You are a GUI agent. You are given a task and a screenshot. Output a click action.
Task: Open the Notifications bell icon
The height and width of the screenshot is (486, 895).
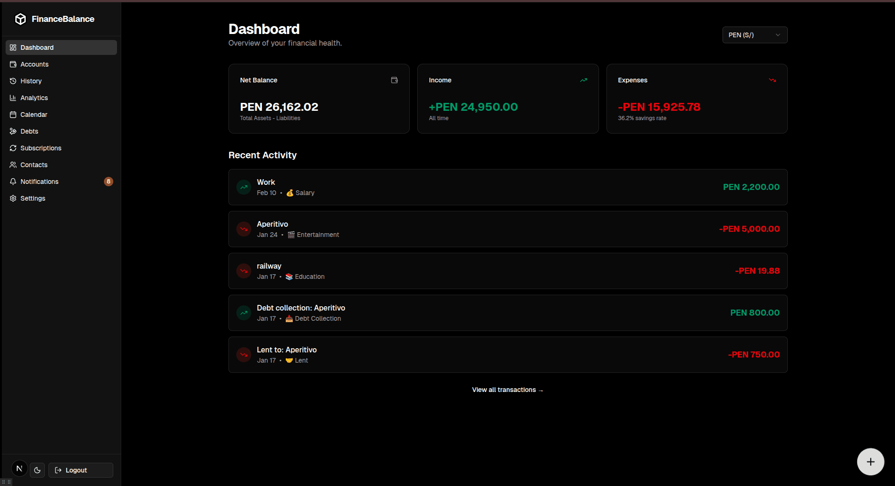point(13,182)
